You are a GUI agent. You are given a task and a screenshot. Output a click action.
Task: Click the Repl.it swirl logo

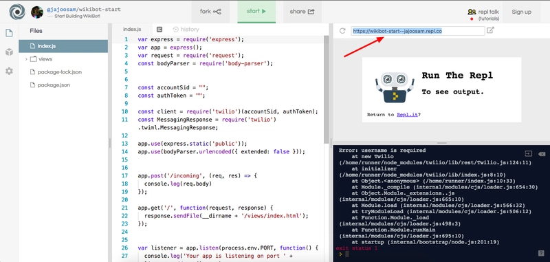tap(17, 12)
